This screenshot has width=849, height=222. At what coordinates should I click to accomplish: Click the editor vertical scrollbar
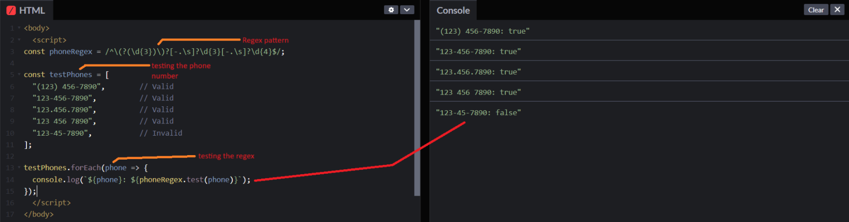point(417,107)
